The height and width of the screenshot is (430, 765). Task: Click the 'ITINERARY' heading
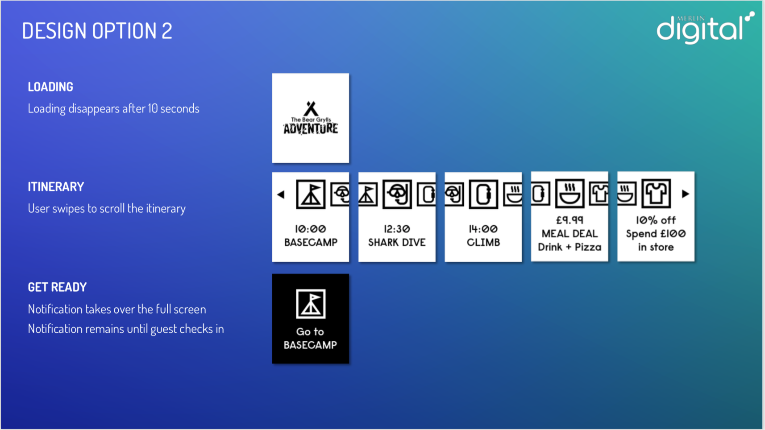tap(56, 186)
